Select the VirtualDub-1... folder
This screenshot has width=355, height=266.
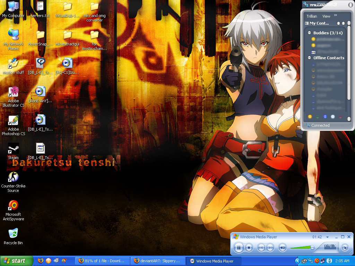68,9
